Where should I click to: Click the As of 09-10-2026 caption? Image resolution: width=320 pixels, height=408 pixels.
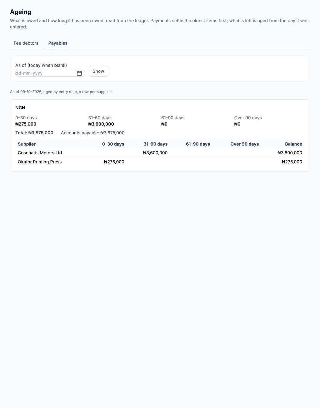tap(61, 92)
